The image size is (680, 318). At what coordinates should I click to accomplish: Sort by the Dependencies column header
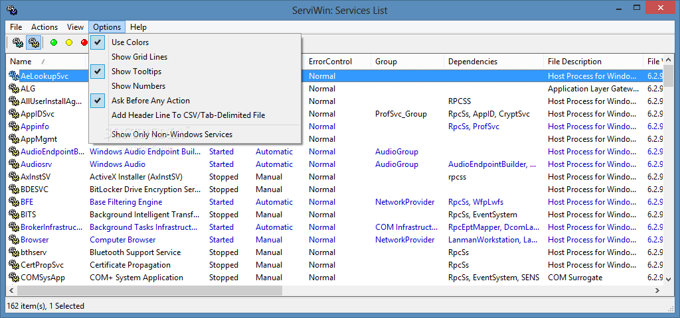click(x=493, y=62)
